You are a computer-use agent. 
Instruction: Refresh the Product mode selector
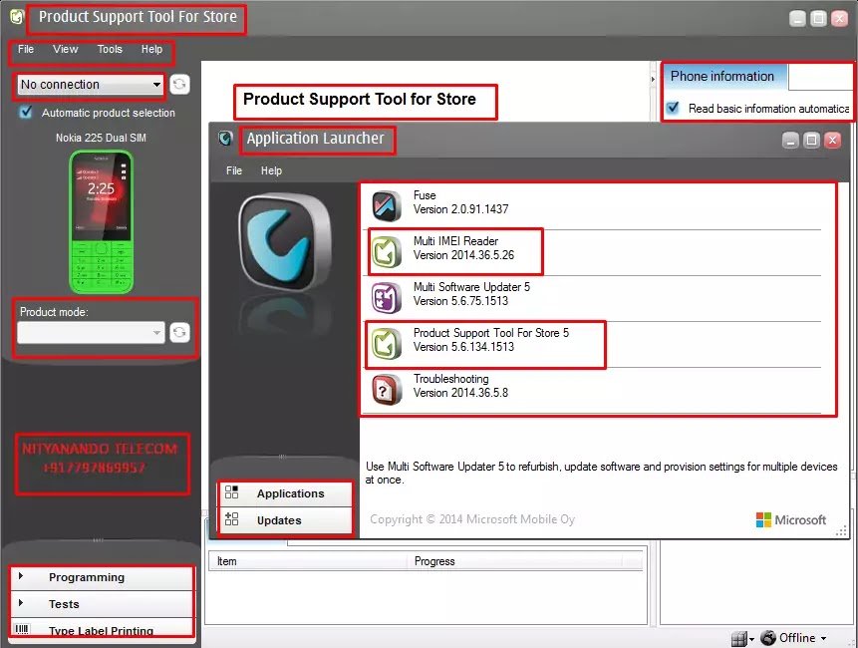tap(179, 332)
